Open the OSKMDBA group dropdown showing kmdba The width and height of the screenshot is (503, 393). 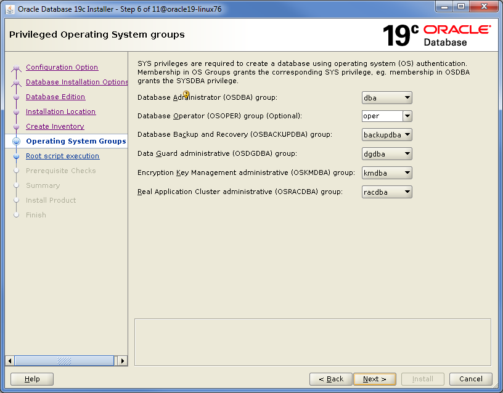pos(386,173)
